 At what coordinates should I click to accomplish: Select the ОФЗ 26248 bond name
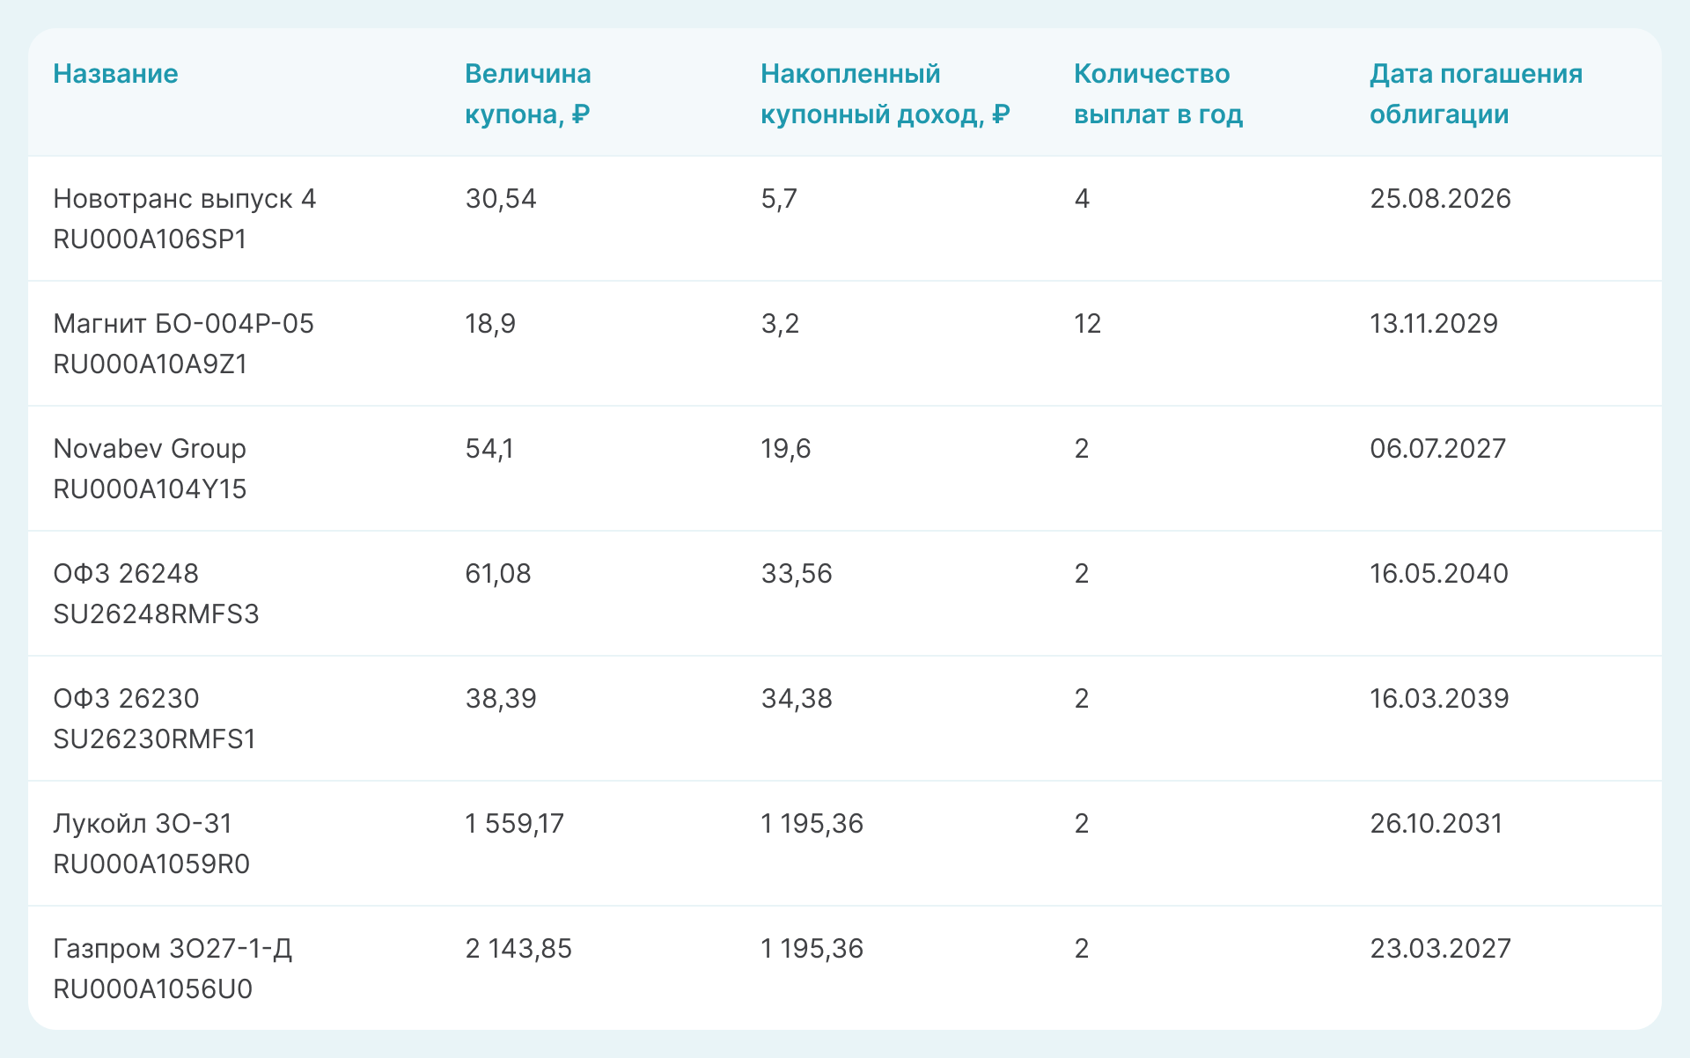(x=126, y=574)
